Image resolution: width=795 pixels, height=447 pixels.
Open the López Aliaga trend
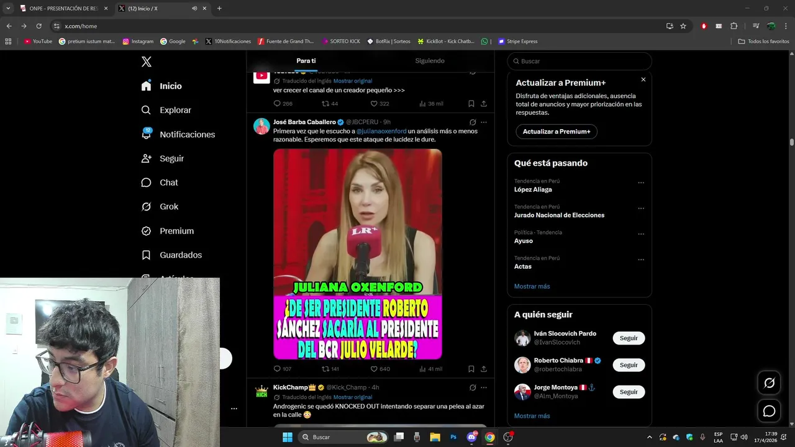pos(533,189)
